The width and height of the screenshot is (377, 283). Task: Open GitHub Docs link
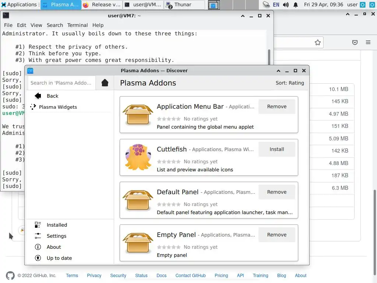pyautogui.click(x=161, y=276)
